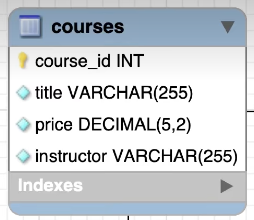Image resolution: width=254 pixels, height=220 pixels.
Task: Click the primary key icon for course_id
Action: point(23,61)
